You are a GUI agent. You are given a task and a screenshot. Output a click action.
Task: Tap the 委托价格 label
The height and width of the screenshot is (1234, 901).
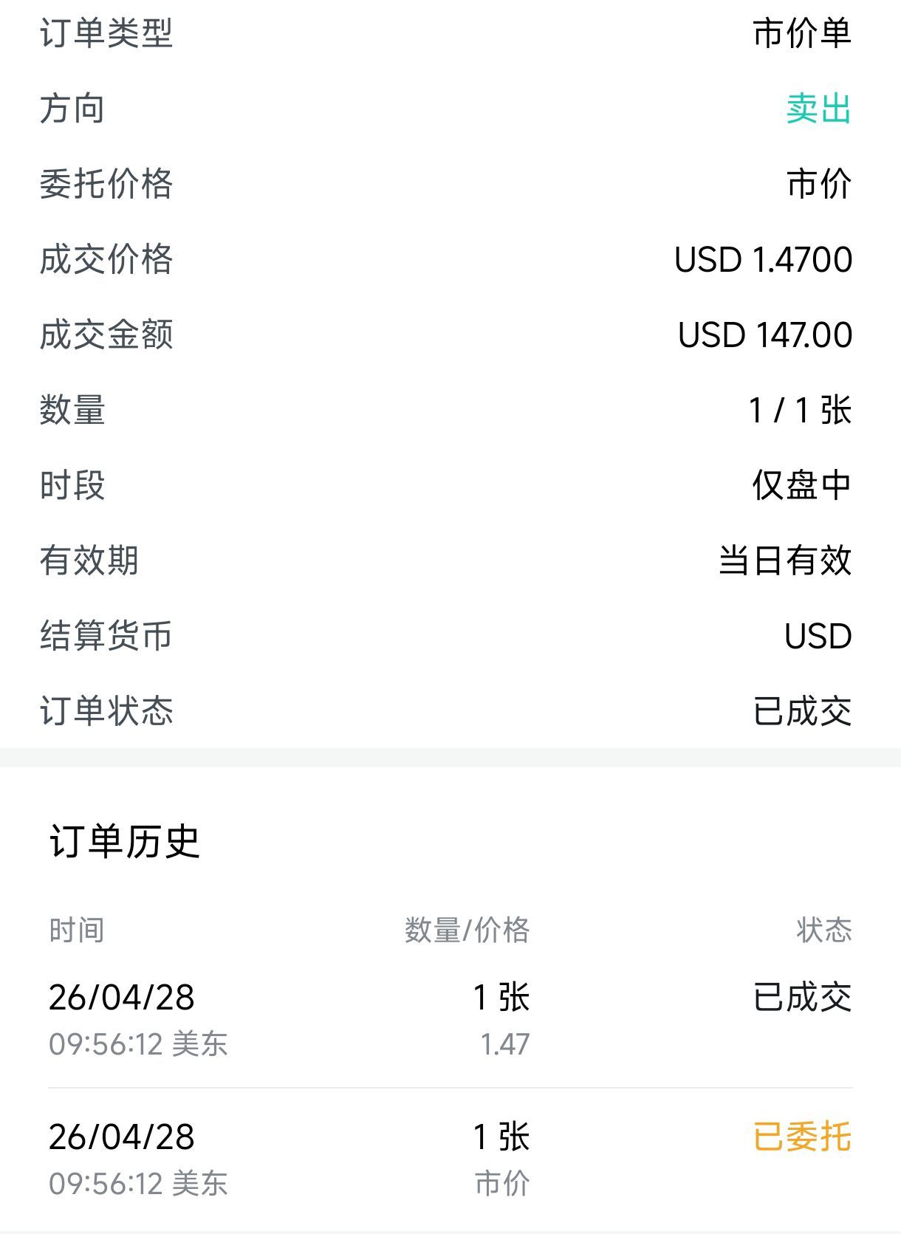(x=106, y=185)
